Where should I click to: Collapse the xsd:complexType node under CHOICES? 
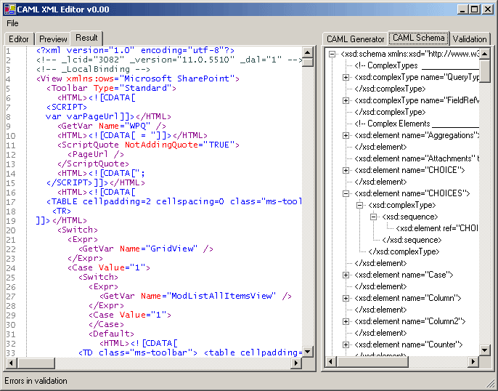tap(359, 205)
